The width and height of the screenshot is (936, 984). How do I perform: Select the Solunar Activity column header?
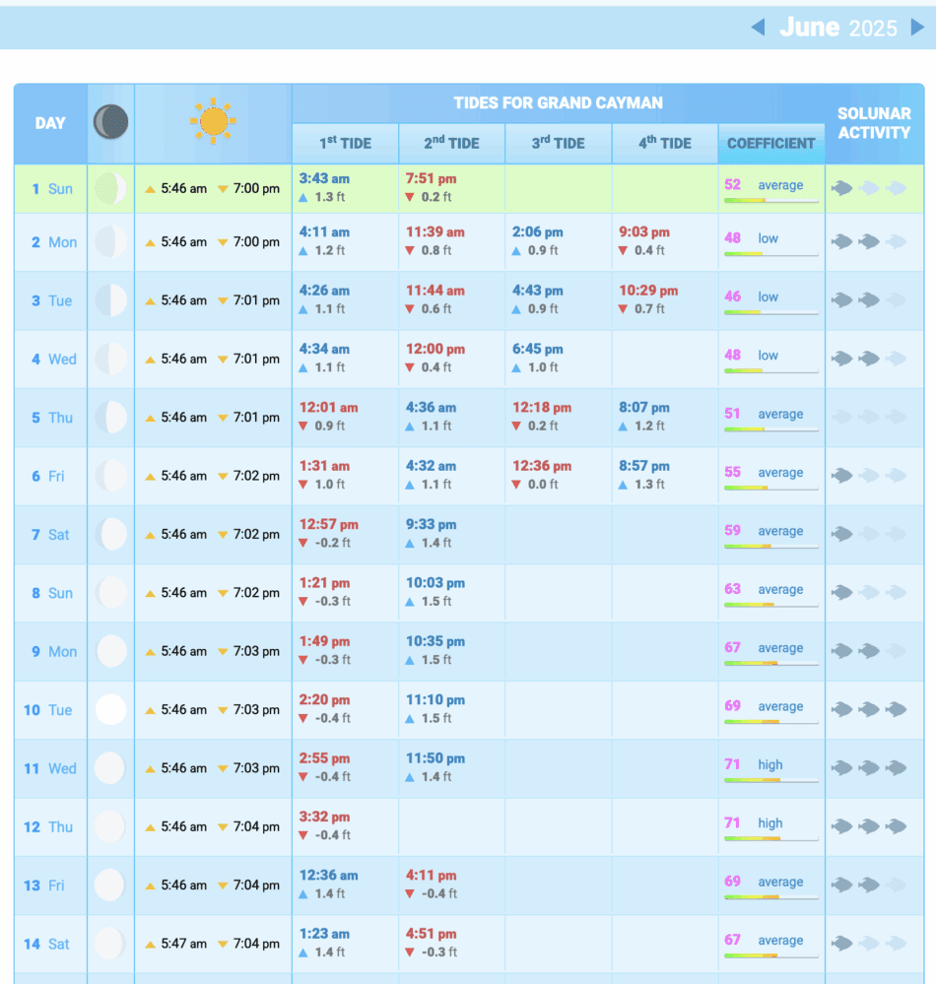click(x=874, y=123)
